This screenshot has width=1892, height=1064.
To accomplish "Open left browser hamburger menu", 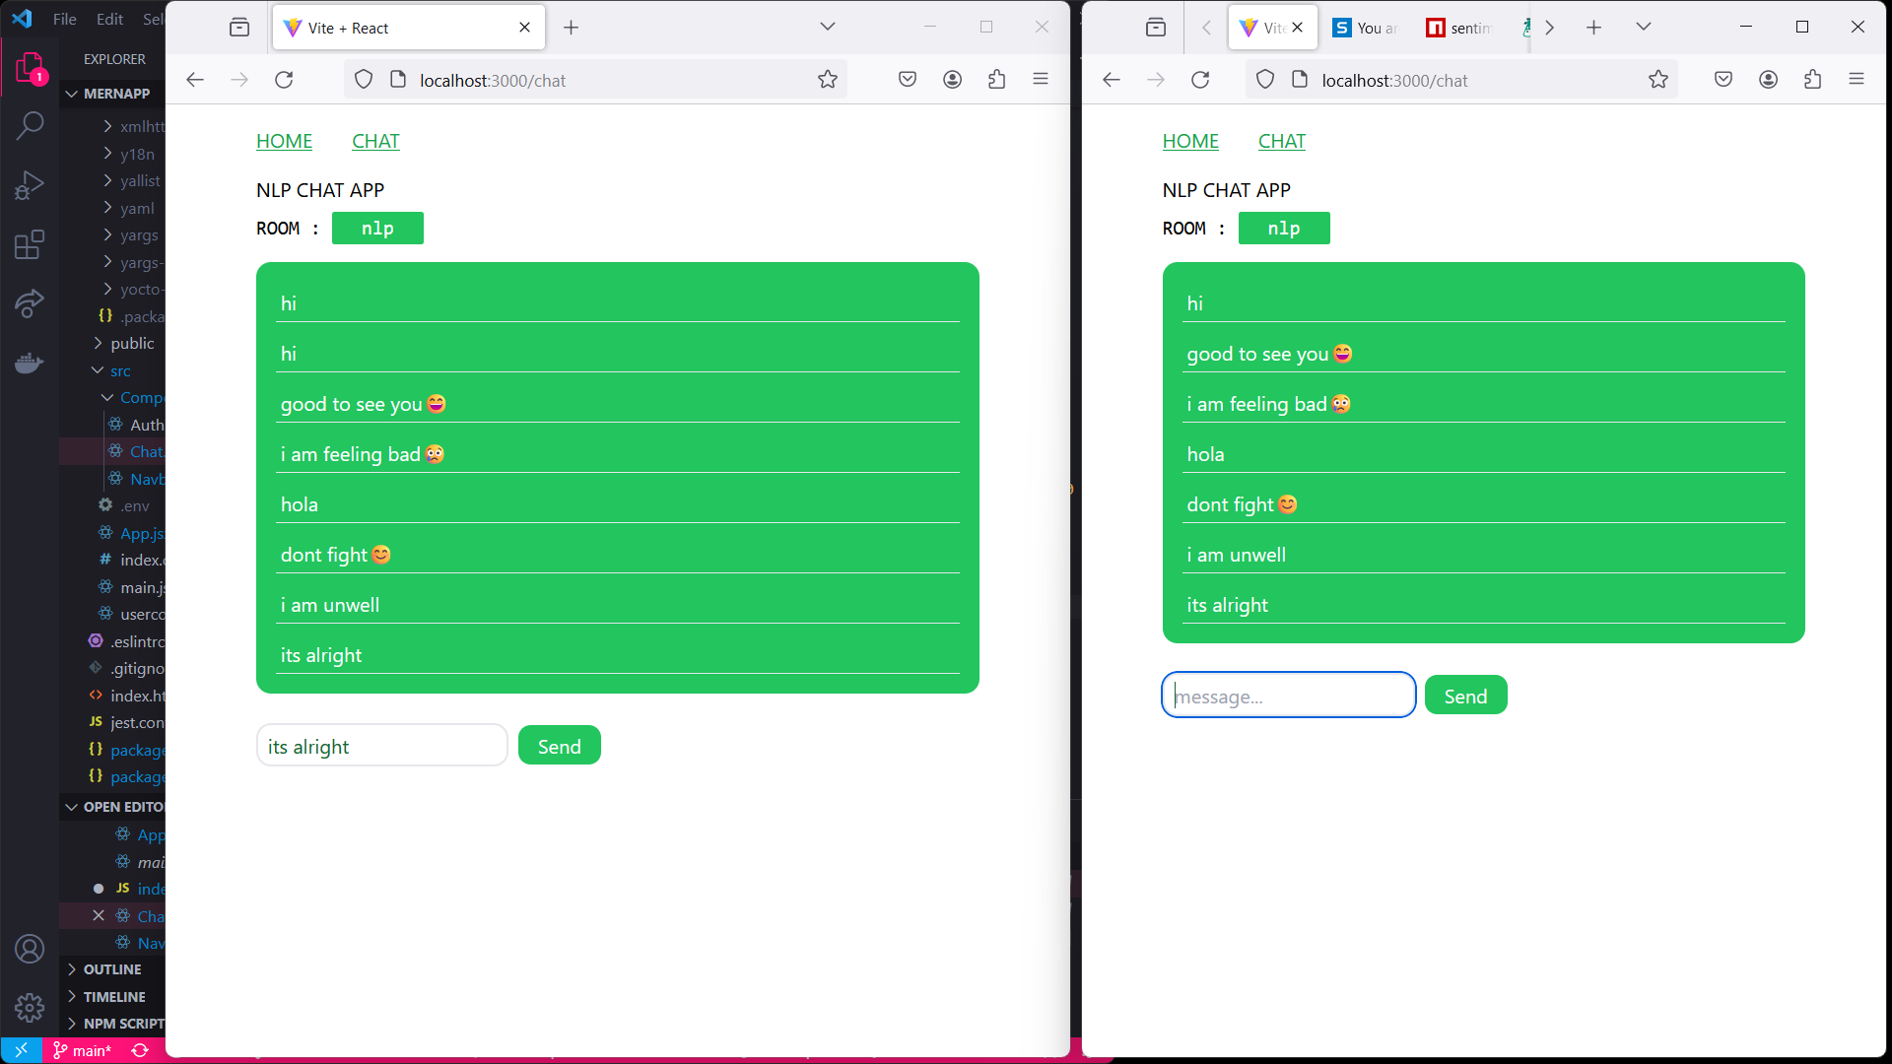I will click(1040, 80).
